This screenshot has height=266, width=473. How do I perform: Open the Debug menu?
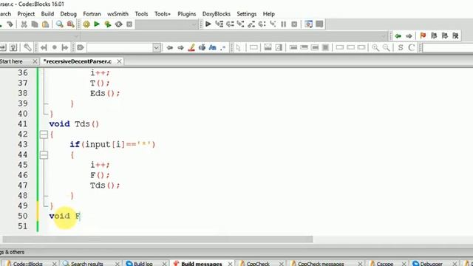tap(68, 14)
